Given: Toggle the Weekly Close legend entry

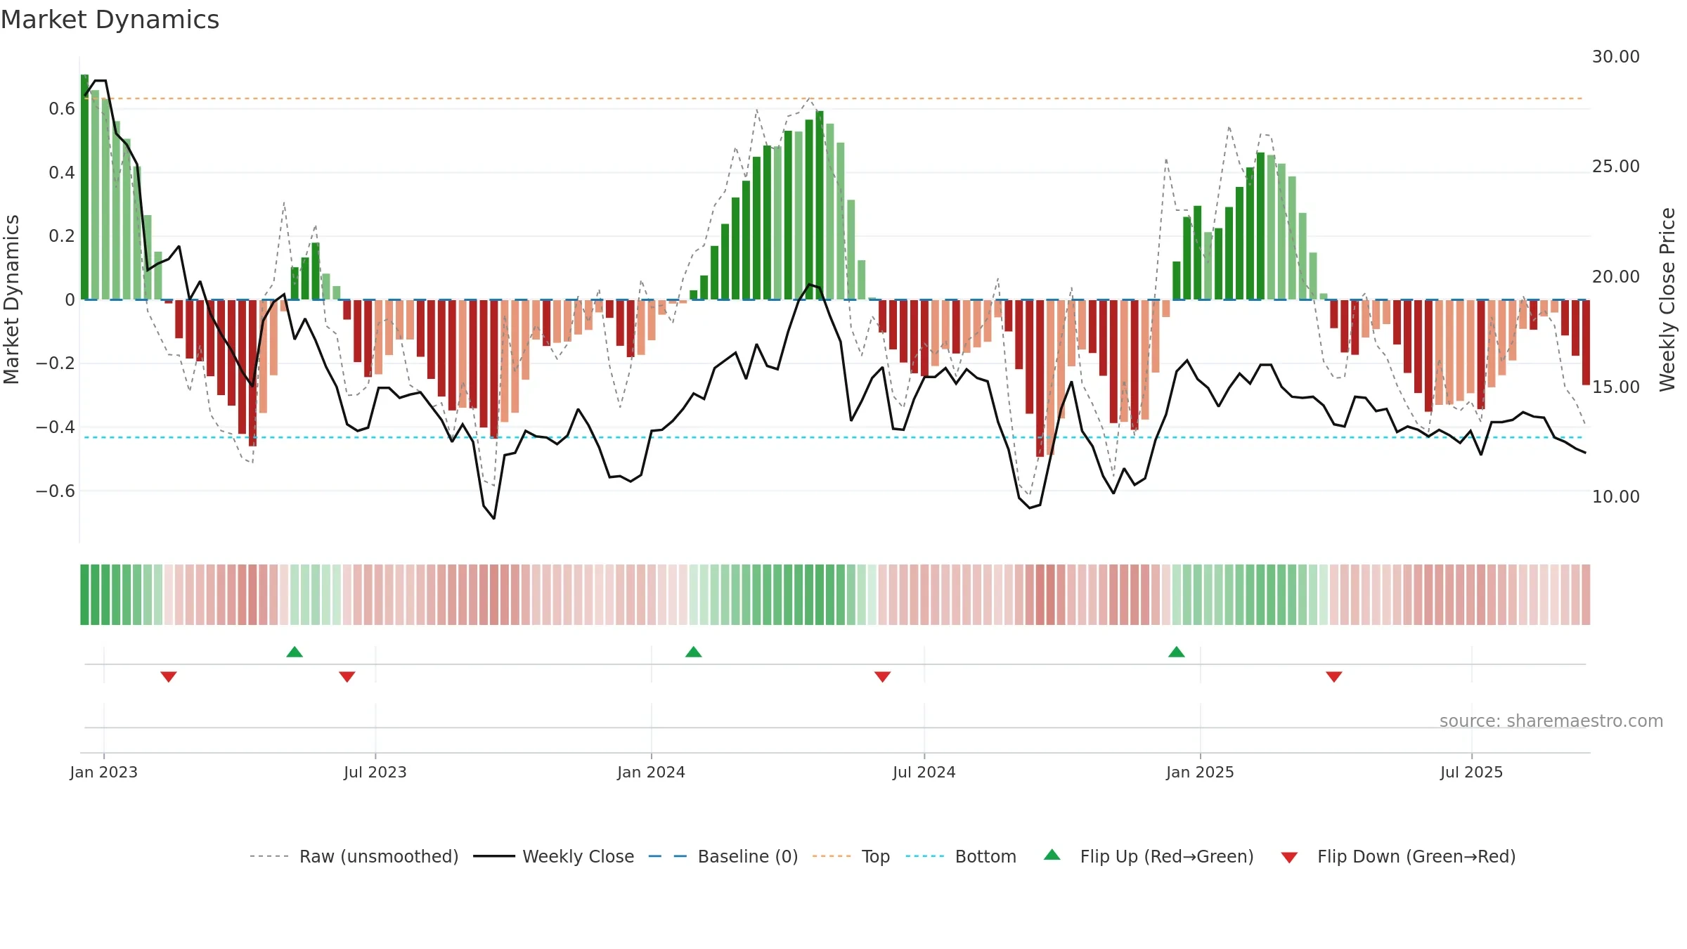Looking at the screenshot, I should (553, 856).
